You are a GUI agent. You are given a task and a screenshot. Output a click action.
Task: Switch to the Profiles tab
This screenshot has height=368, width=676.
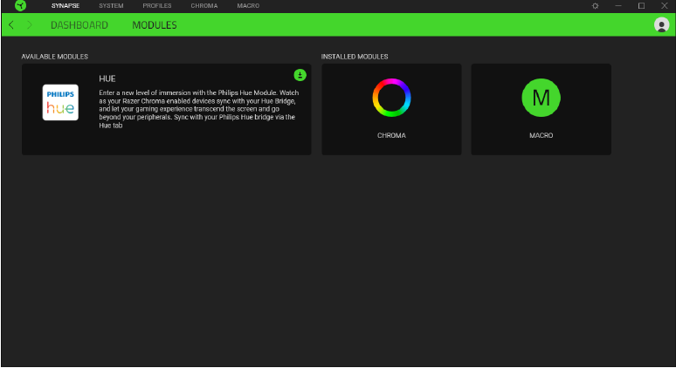pos(157,6)
